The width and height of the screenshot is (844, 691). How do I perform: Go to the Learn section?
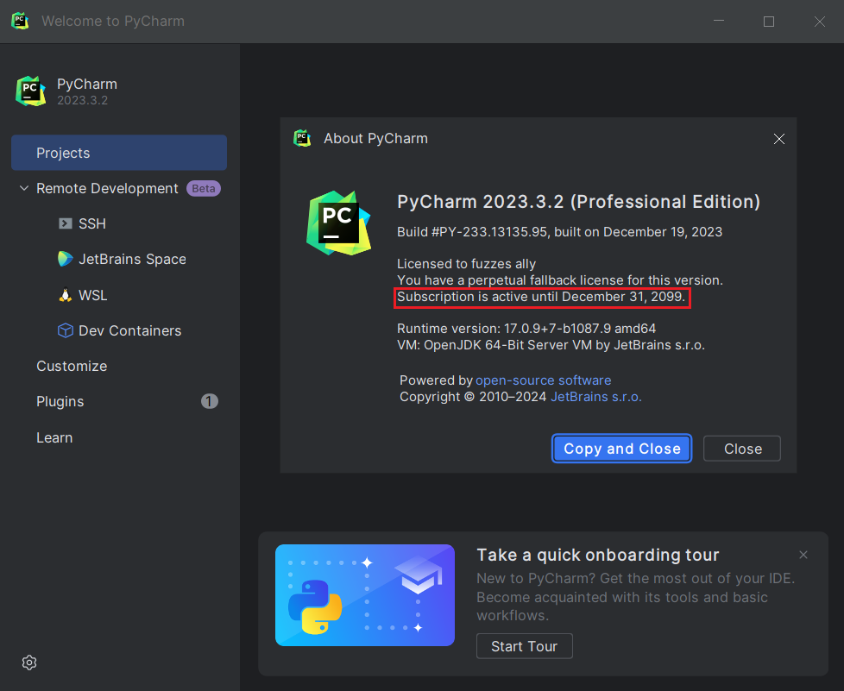(x=54, y=437)
